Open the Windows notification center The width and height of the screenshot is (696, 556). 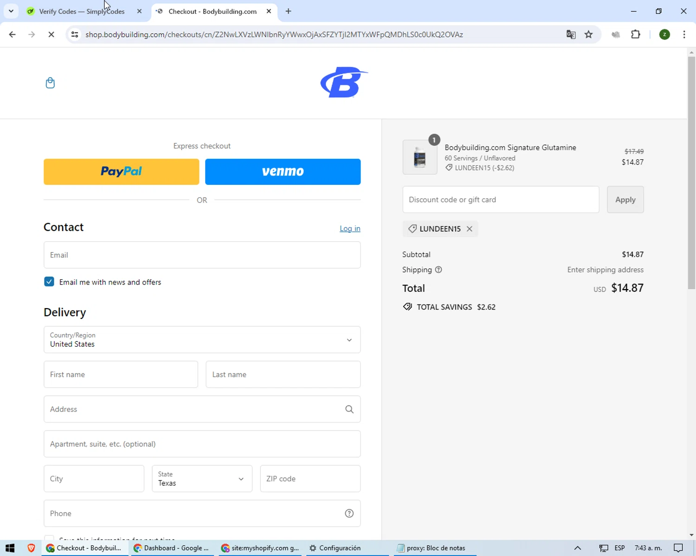(678, 548)
